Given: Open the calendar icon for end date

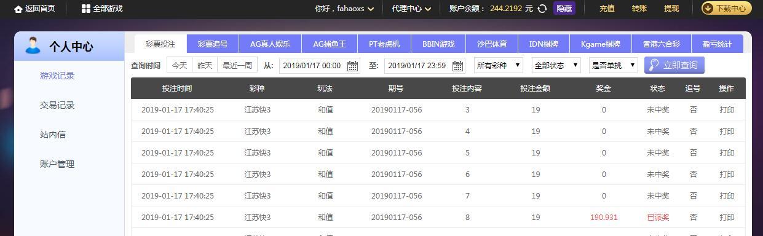Looking at the screenshot, I should 458,66.
